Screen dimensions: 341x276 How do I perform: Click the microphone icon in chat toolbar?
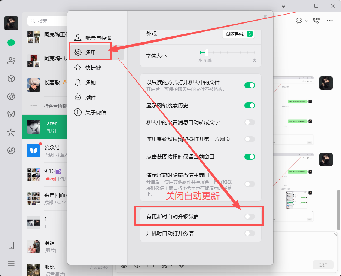pos(182,266)
